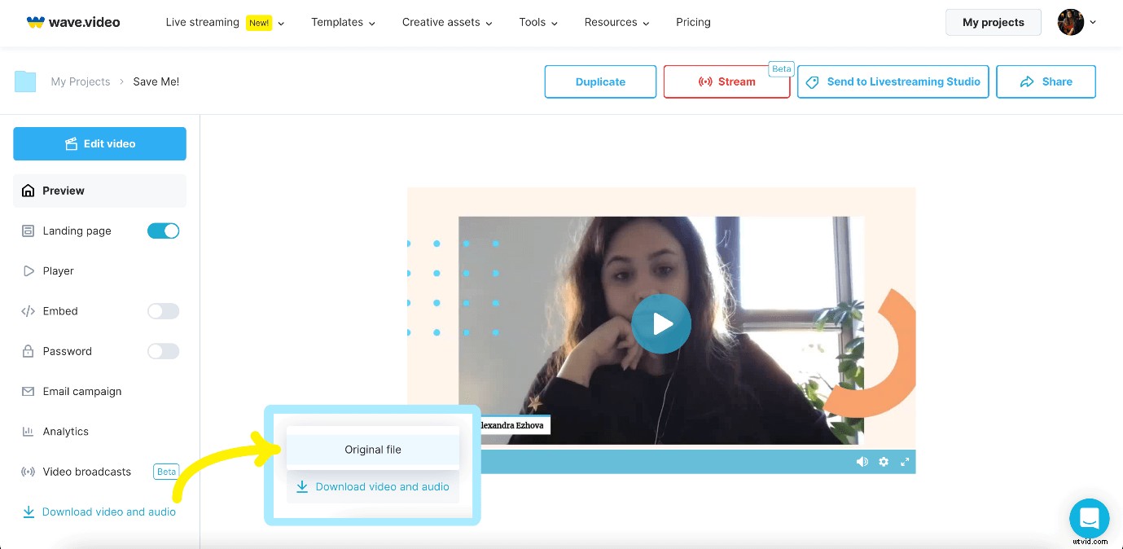Screen dimensions: 1123x549
Task: Open the Preview panel in sidebar
Action: (64, 191)
